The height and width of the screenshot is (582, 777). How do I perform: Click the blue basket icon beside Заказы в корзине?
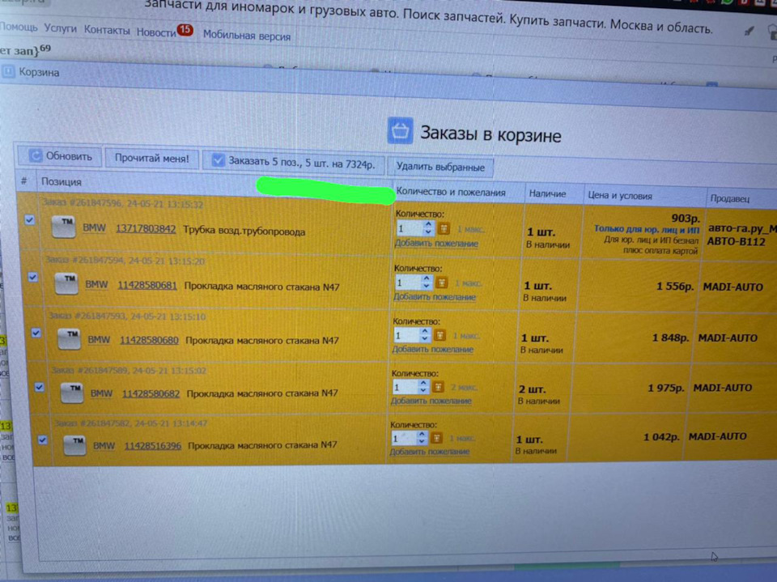[400, 130]
